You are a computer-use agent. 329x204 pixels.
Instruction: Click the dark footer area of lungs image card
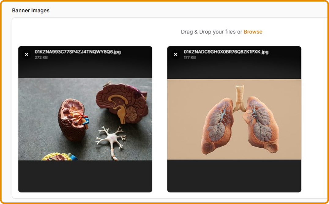234,176
